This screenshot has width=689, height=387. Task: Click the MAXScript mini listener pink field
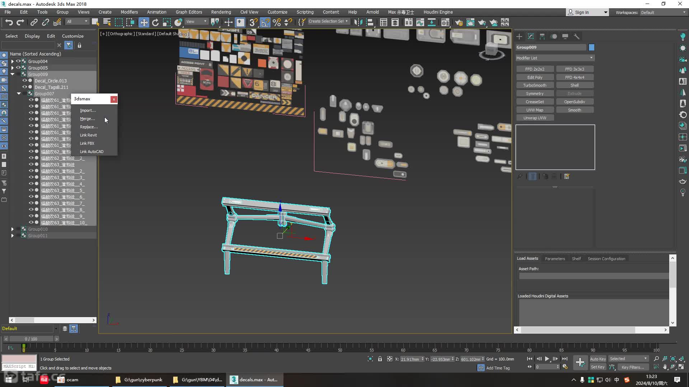click(19, 358)
